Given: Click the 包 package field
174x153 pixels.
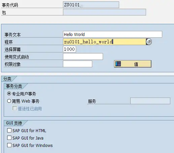Looking at the screenshot, I should point(104,12).
